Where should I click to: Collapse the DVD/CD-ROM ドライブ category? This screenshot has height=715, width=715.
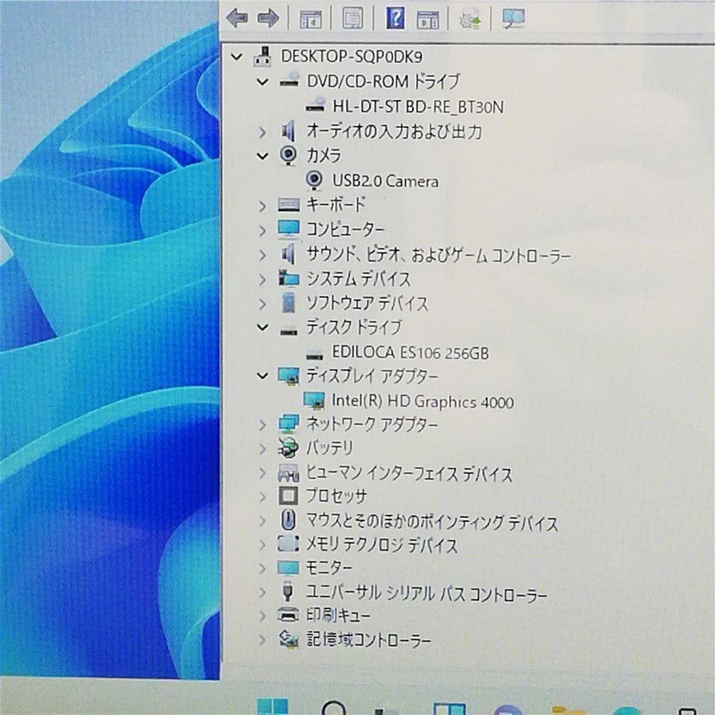(262, 82)
